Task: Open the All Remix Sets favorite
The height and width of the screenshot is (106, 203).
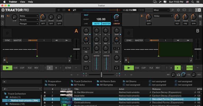Action: (106, 81)
